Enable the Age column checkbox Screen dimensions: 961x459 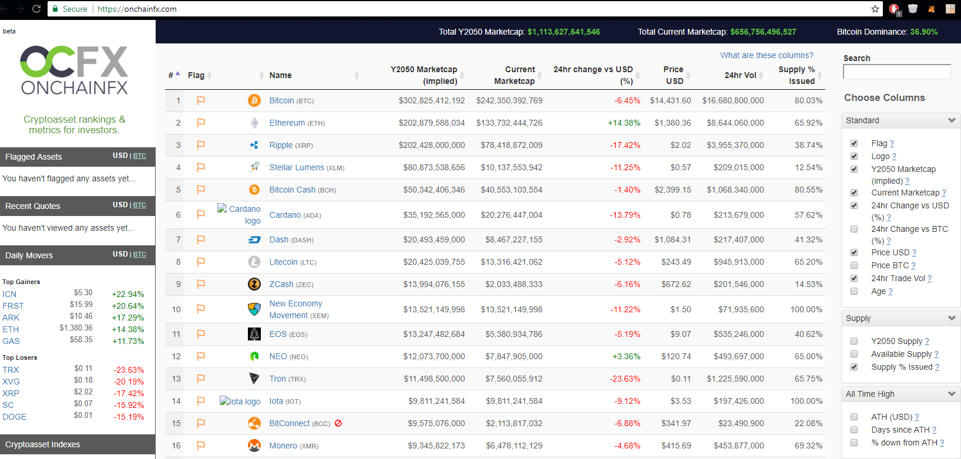click(854, 291)
